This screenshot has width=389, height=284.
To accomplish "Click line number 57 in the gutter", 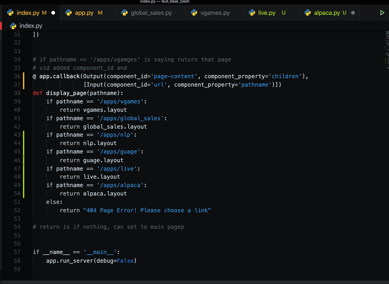I will click(17, 252).
